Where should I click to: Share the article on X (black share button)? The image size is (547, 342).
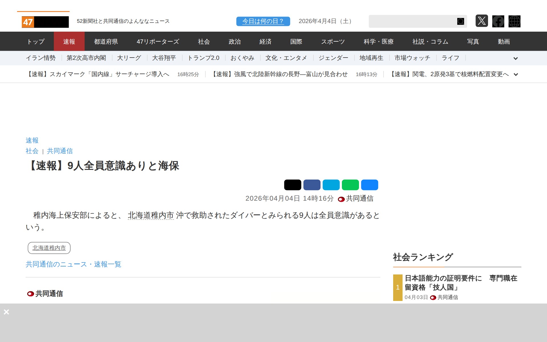click(x=293, y=185)
